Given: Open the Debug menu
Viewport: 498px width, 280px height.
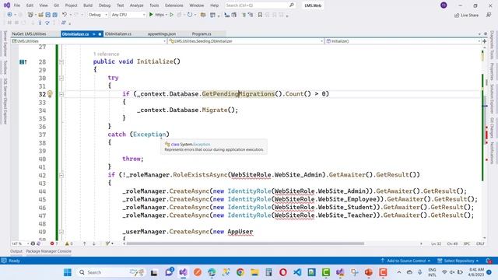Looking at the screenshot, I should 104,5.
